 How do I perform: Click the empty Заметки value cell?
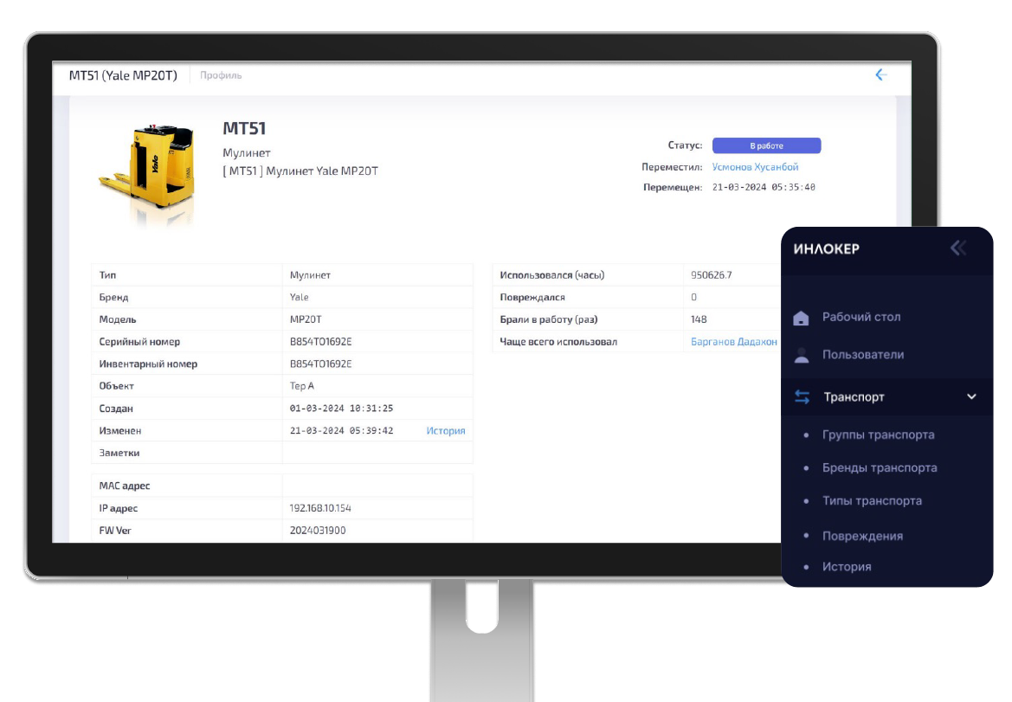377,453
